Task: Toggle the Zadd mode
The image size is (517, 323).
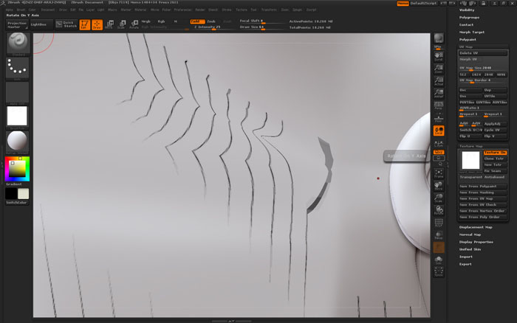Action: [197, 21]
